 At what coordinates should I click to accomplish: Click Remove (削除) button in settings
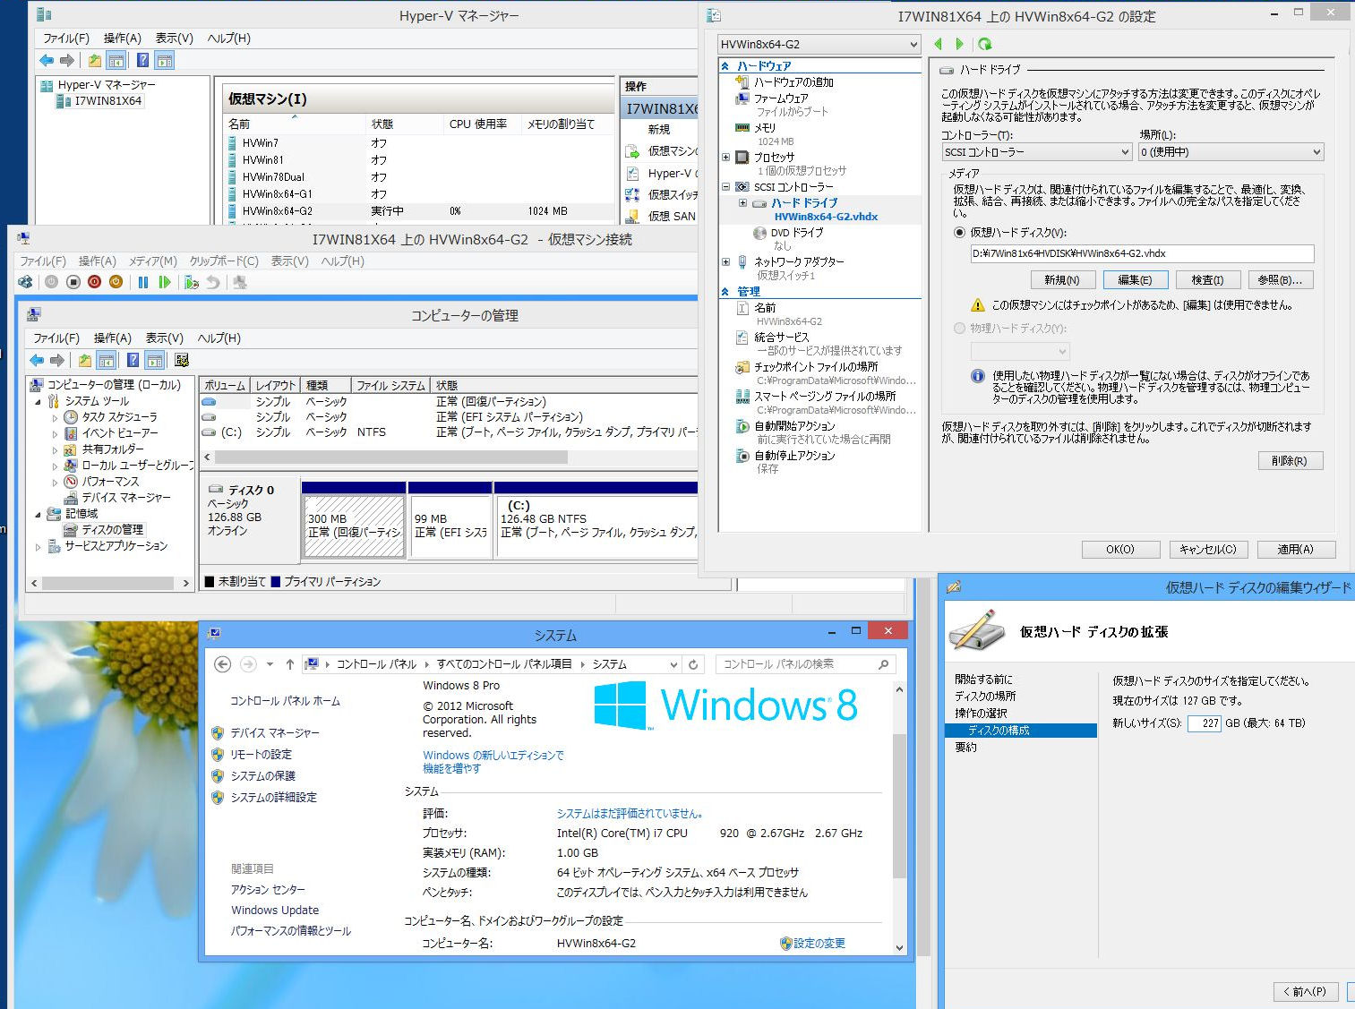1290,461
